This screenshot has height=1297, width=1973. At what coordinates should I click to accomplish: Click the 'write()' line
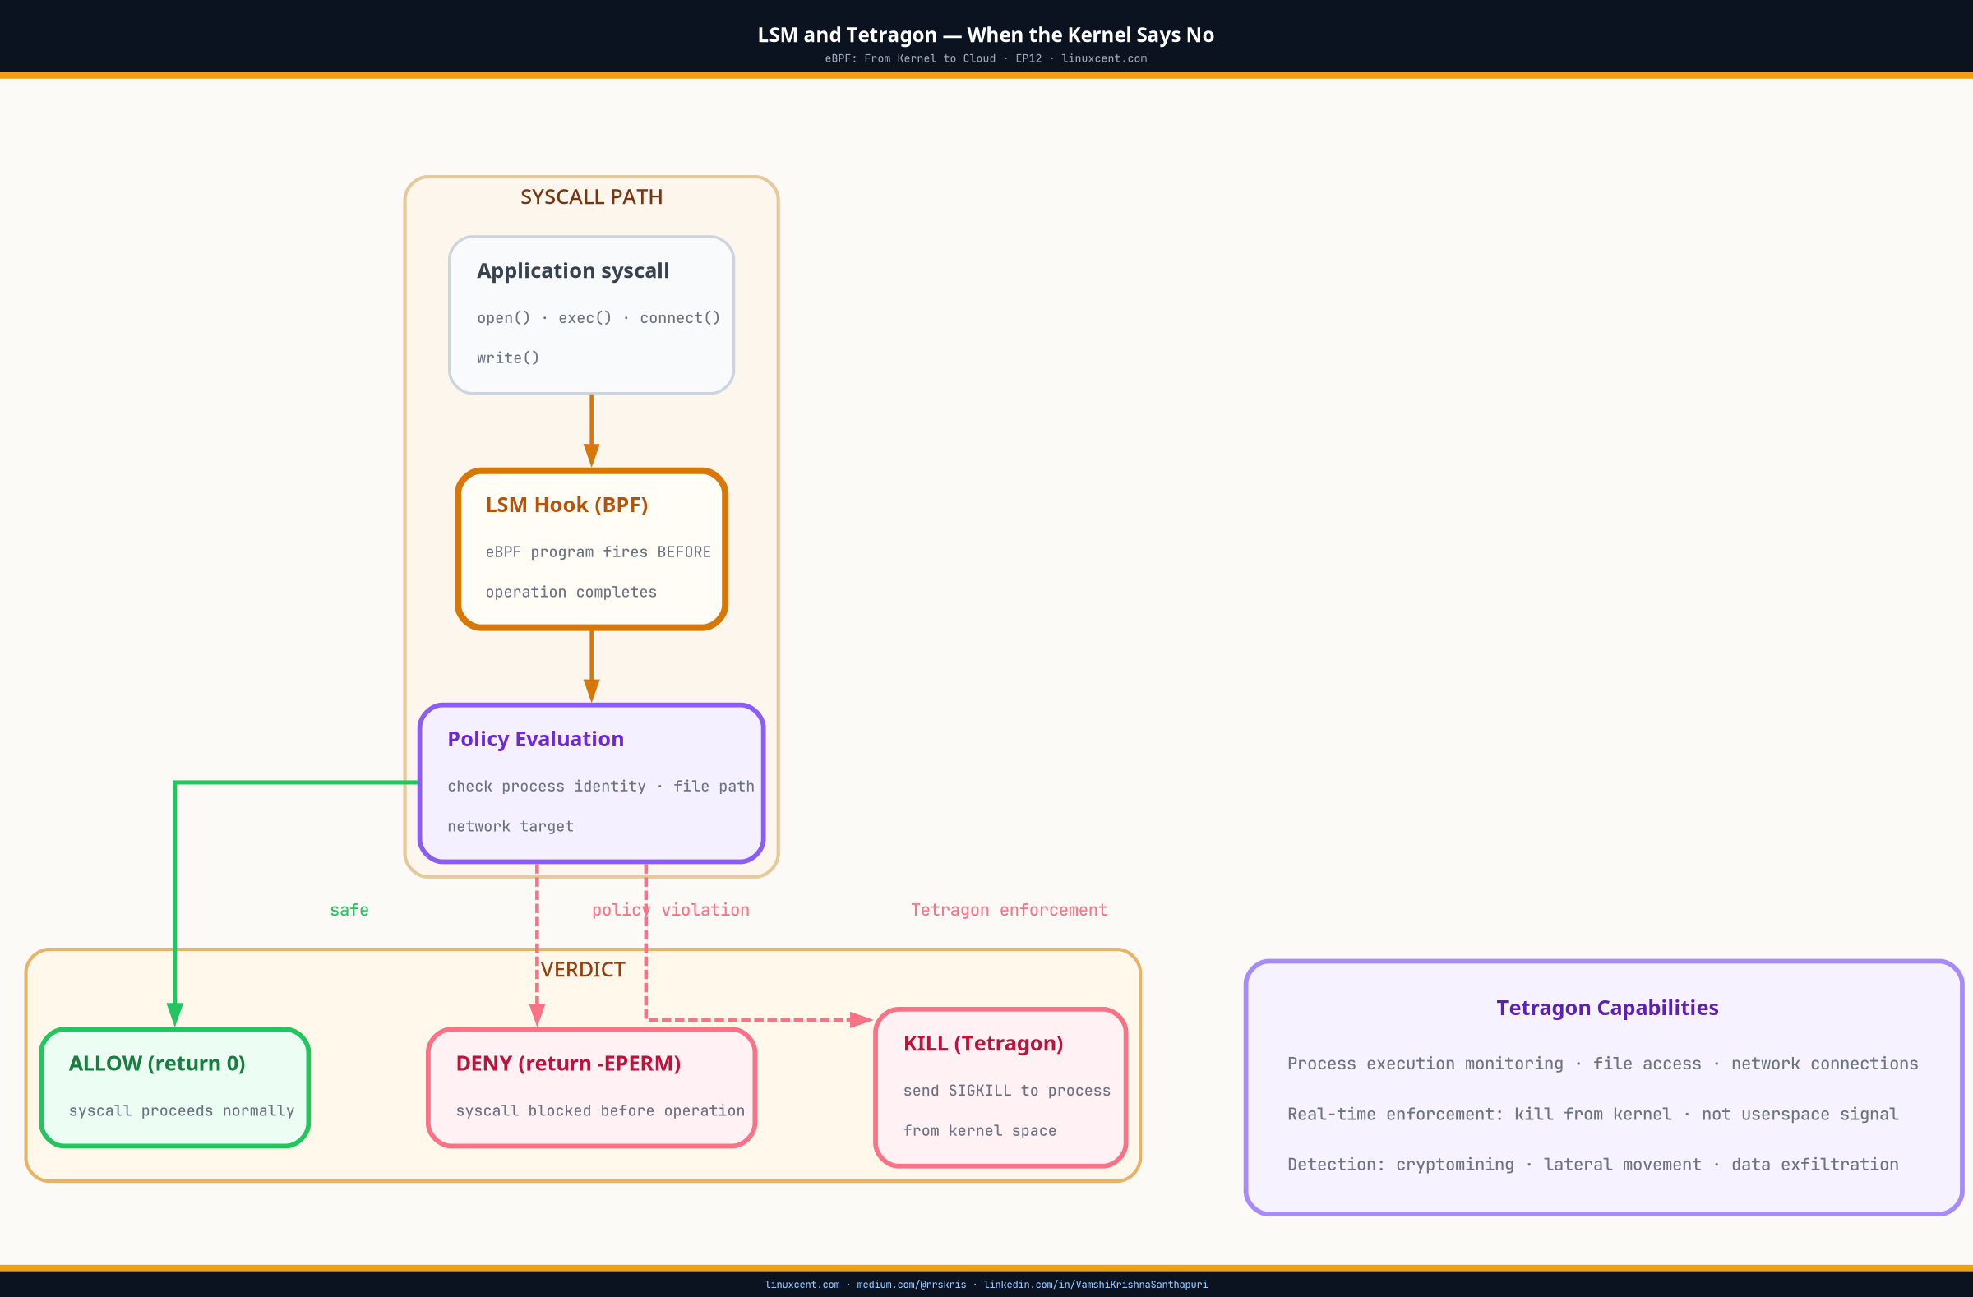point(508,358)
